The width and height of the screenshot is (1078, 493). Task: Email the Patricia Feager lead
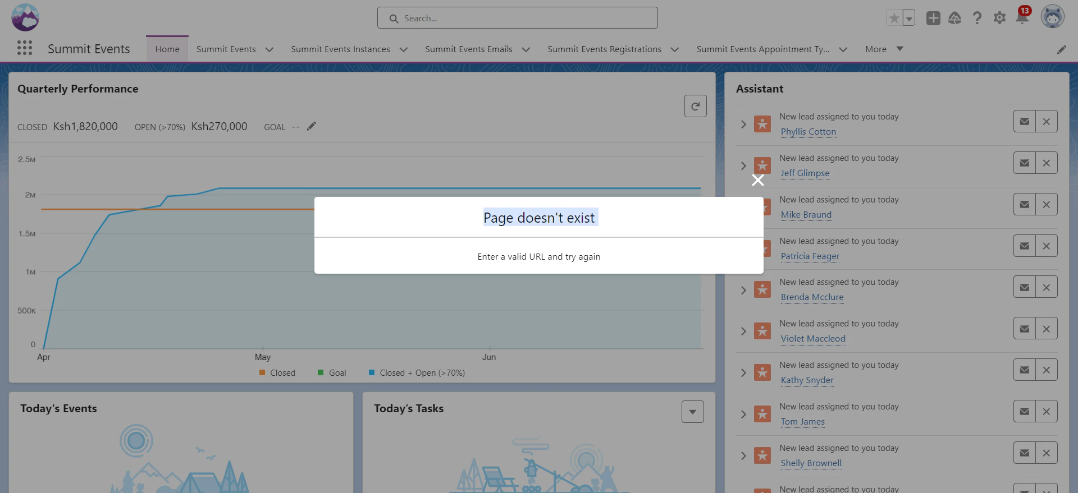pyautogui.click(x=1024, y=246)
